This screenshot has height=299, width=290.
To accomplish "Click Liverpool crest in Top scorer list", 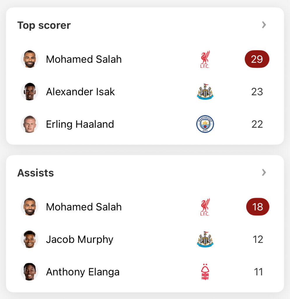I will (205, 59).
